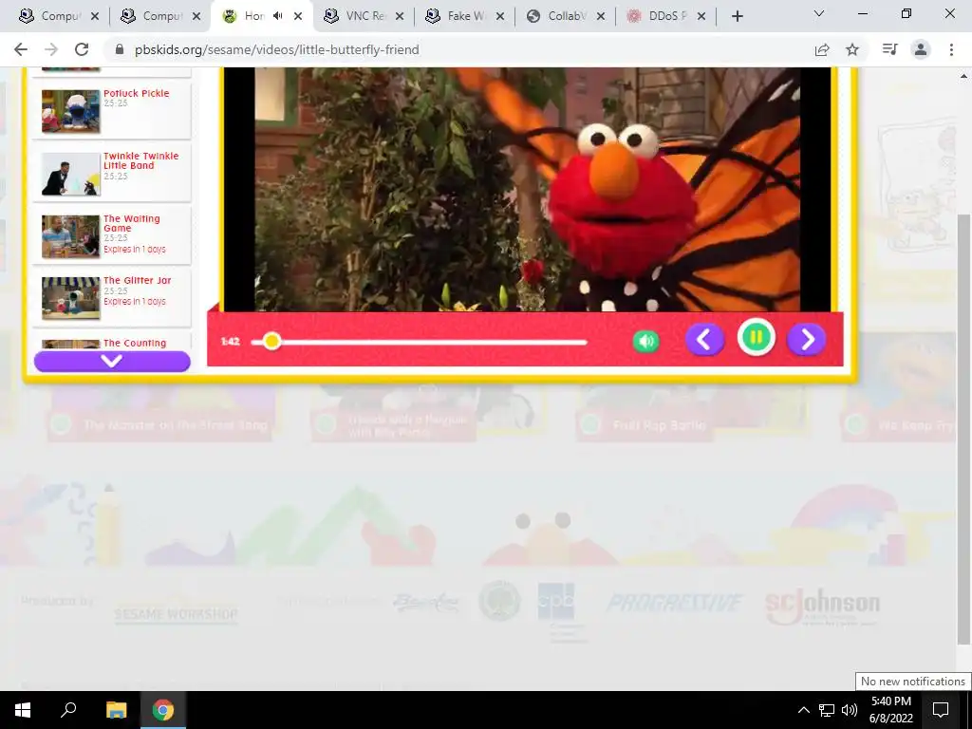Expand the video list with the purple chevron button
Image resolution: width=972 pixels, height=729 pixels.
click(112, 362)
